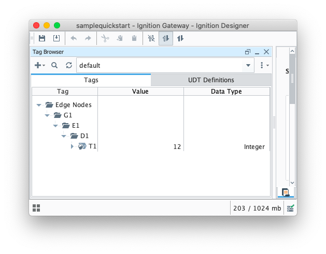
Task: Open the grid icon in status bar
Action: [36, 208]
